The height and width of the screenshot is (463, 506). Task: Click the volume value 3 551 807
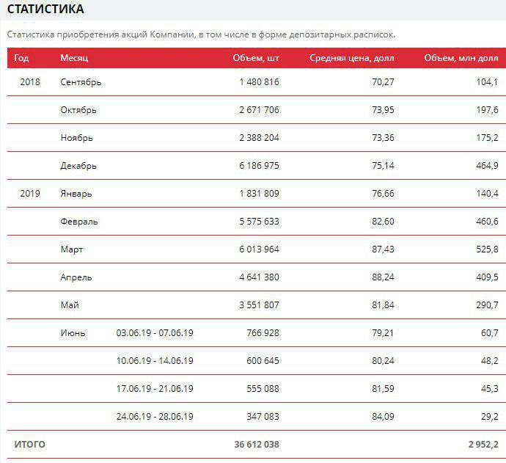click(260, 305)
